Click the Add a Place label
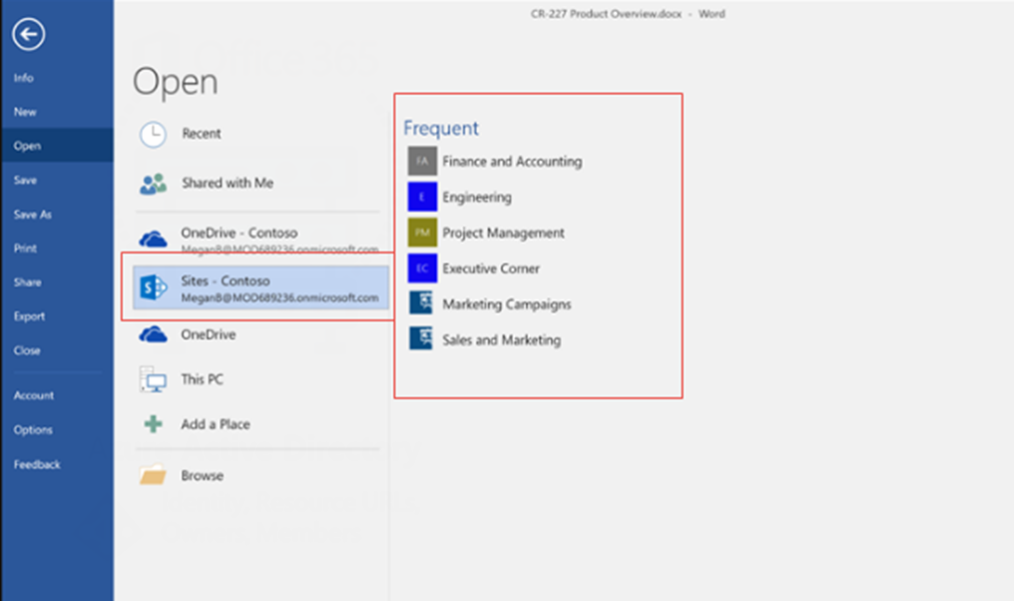Image resolution: width=1014 pixels, height=601 pixels. click(216, 424)
